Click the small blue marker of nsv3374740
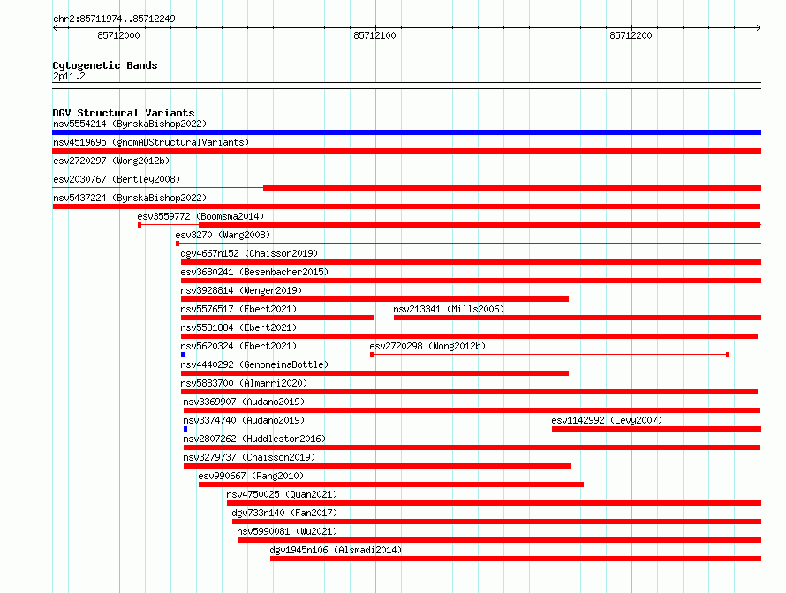Image resolution: width=786 pixels, height=593 pixels. [x=185, y=429]
